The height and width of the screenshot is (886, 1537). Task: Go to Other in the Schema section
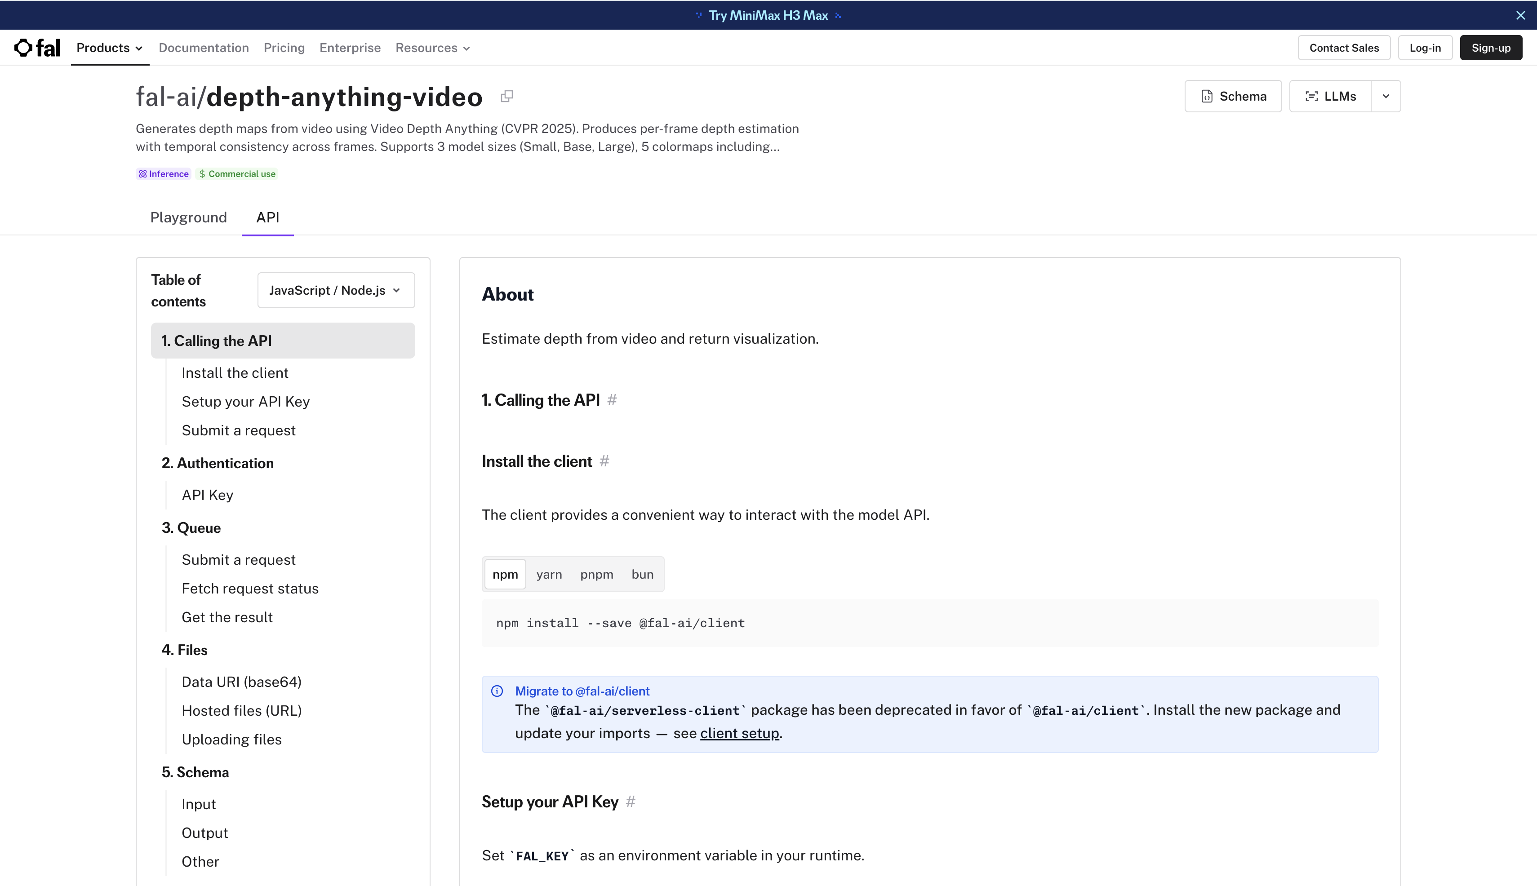200,862
